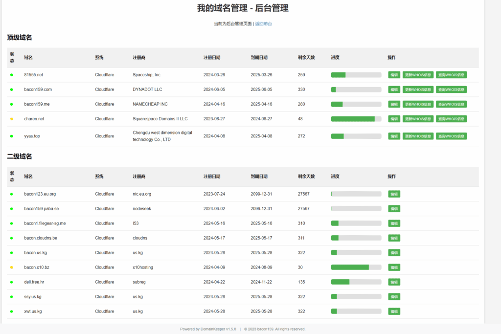This screenshot has width=501, height=334.
Task: Select the domain name bacon159.com
Action: [38, 89]
